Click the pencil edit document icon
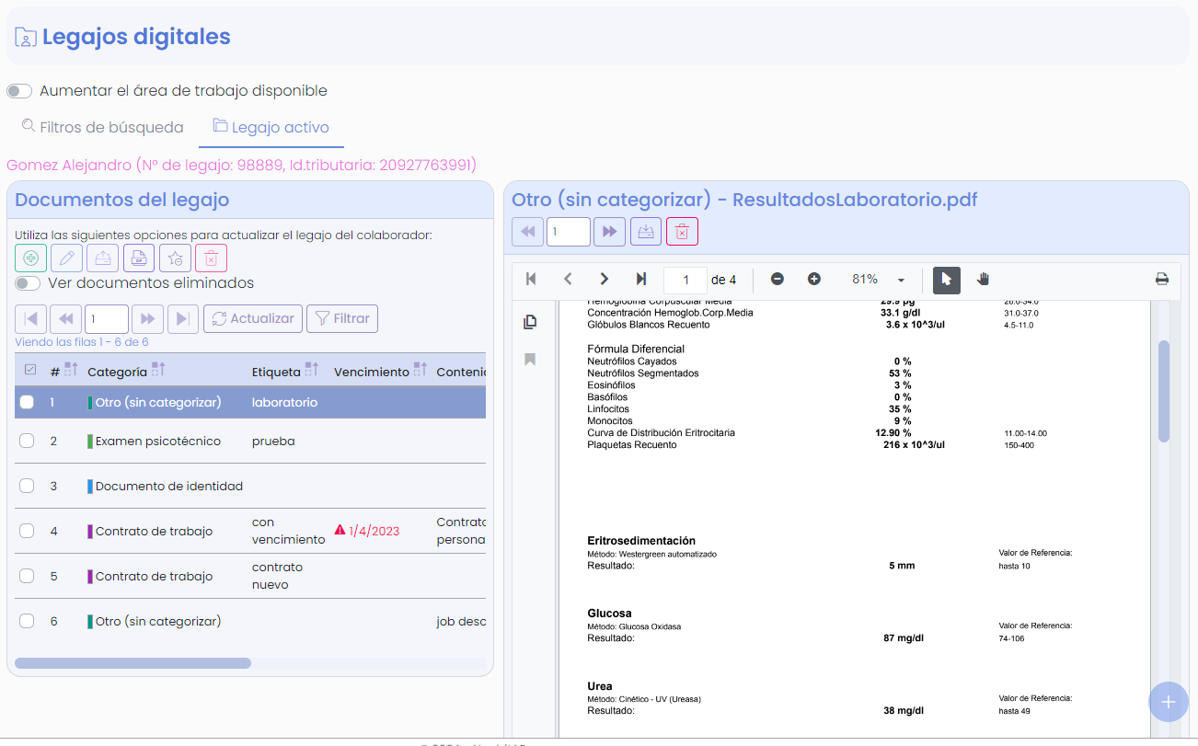The height and width of the screenshot is (746, 1198). pyautogui.click(x=66, y=258)
